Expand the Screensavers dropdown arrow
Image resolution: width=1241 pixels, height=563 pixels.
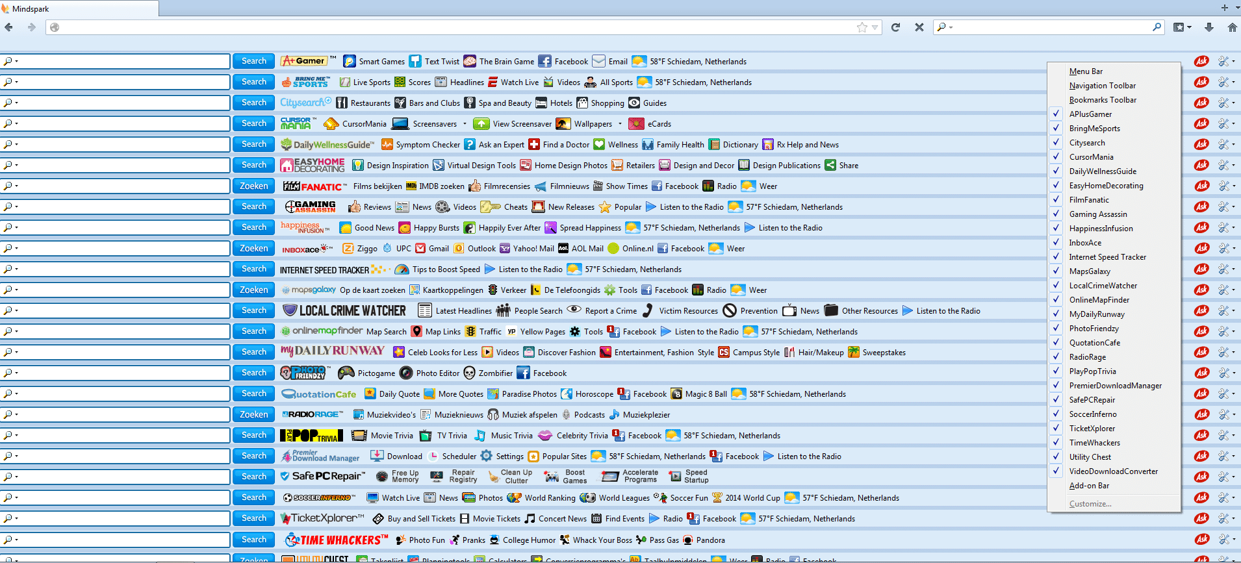pos(465,124)
